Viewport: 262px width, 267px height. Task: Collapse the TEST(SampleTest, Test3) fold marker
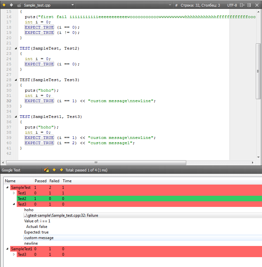tap(16, 80)
